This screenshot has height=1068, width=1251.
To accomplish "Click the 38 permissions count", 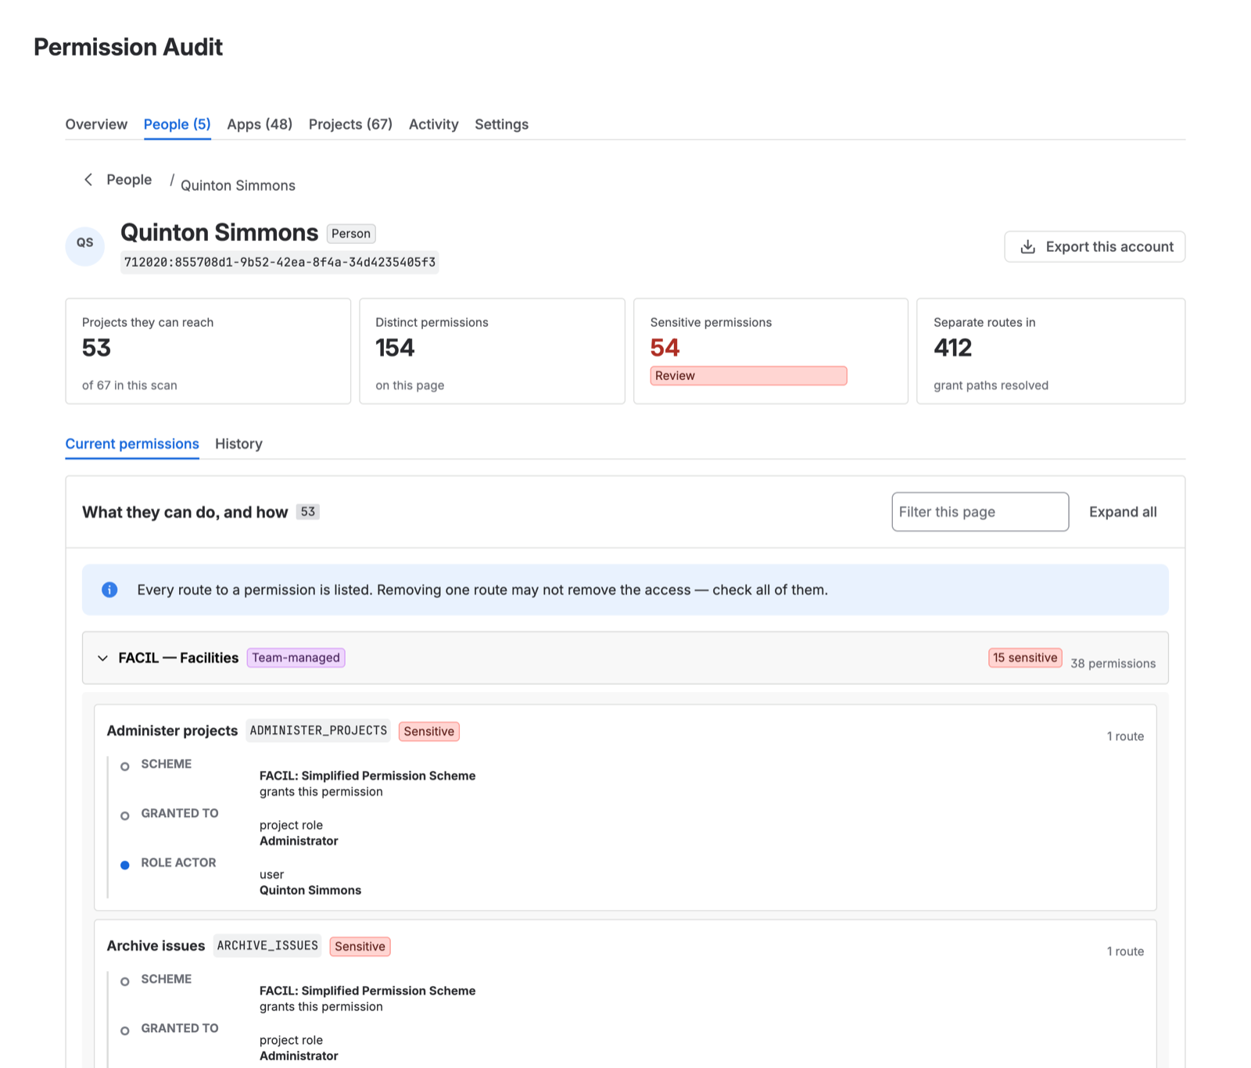I will 1113,664.
